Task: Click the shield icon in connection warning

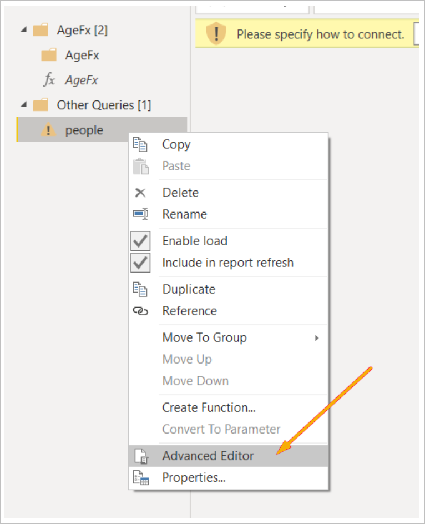Action: pos(216,33)
